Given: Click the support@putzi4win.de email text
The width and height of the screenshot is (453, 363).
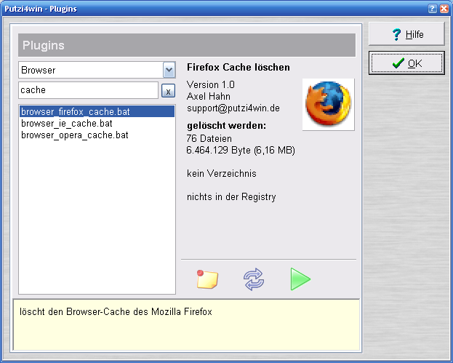Looking at the screenshot, I should (233, 108).
